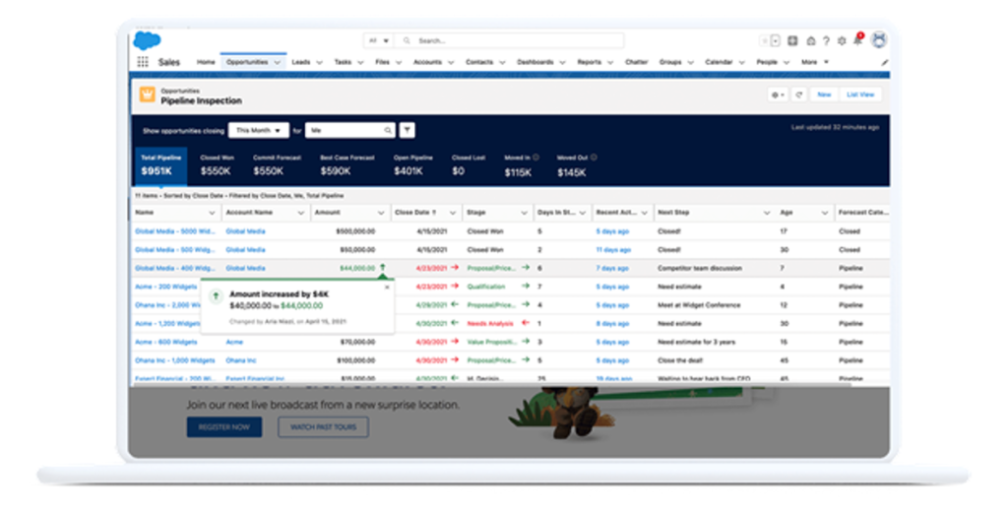Viewport: 1007px width, 515px height.
Task: Click the refresh icon beside New
Action: tap(798, 95)
